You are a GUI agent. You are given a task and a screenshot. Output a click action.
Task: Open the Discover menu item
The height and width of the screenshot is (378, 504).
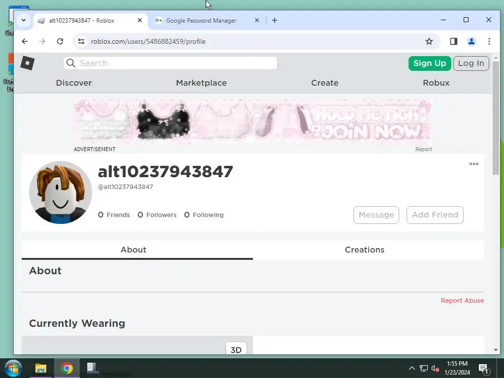point(74,83)
